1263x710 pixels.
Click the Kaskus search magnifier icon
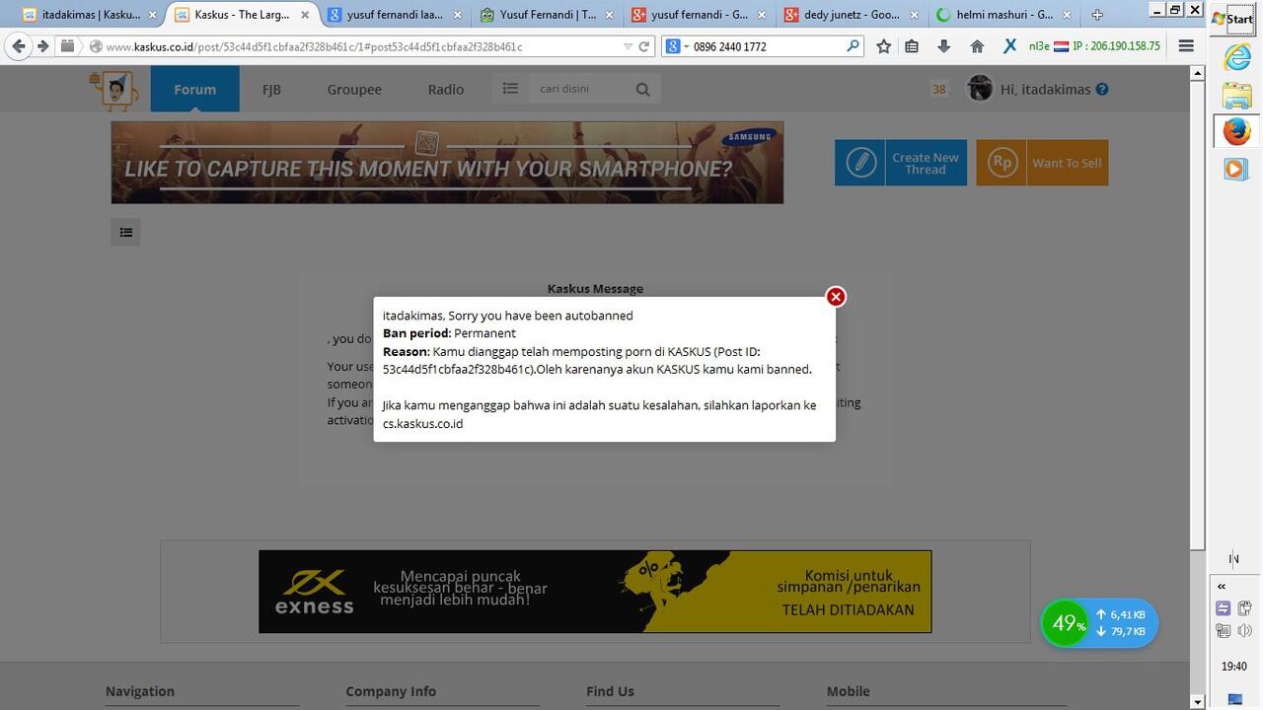point(643,89)
